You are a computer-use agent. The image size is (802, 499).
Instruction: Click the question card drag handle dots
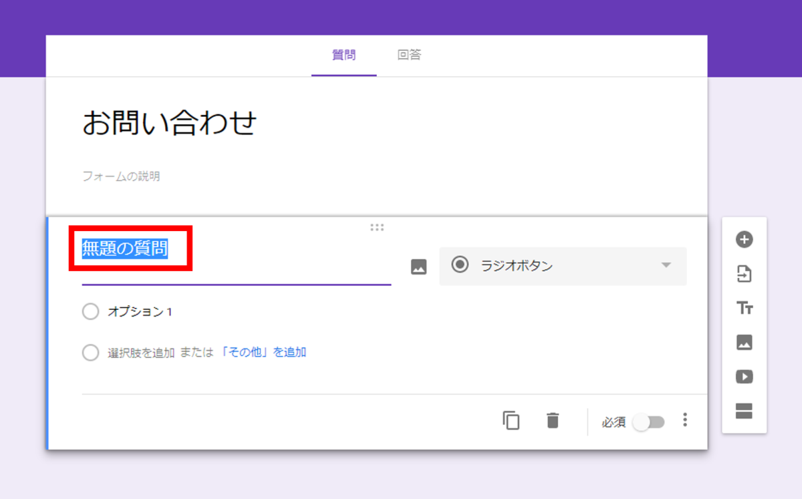(377, 228)
